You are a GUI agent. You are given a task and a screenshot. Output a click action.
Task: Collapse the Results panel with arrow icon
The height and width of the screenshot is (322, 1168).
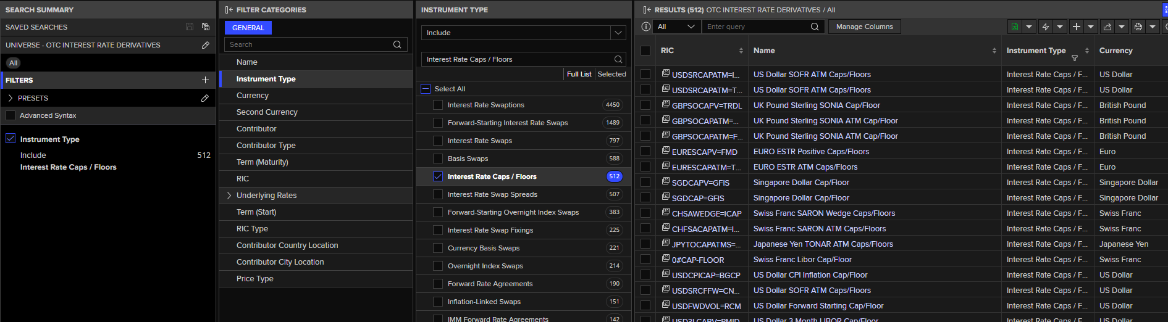(x=647, y=10)
